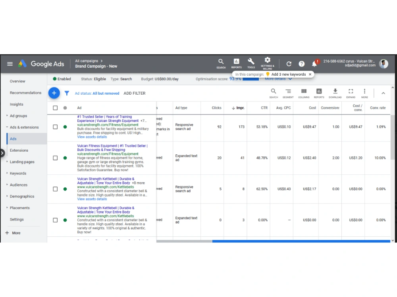Viewport: 397px width, 297px height.
Task: Open the Segment tool
Action: click(288, 93)
